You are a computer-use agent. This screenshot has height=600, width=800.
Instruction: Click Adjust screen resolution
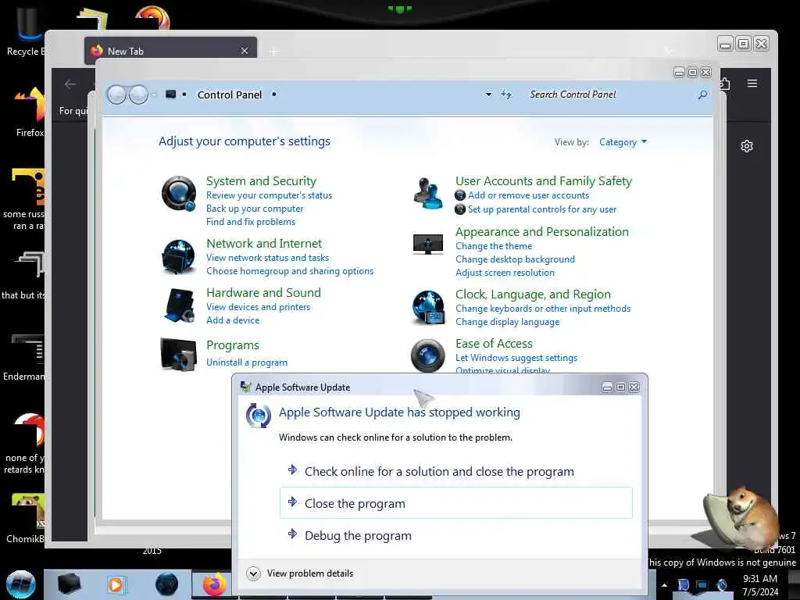(505, 273)
